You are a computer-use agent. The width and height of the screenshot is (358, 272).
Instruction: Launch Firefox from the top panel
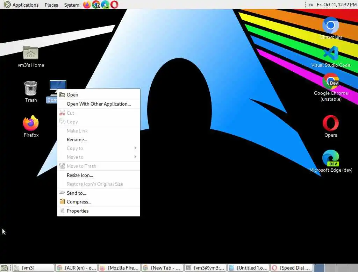(x=87, y=5)
